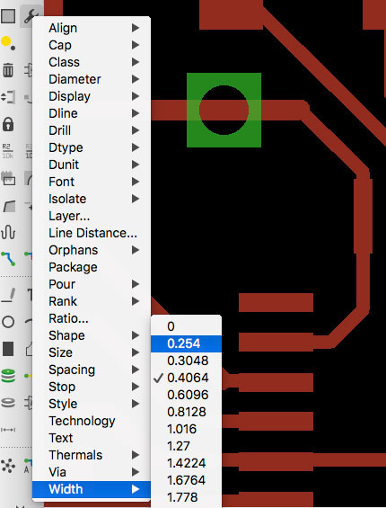Screen dimensions: 386x508
Task: Select the Meander squiggle tool
Action: pos(8,233)
